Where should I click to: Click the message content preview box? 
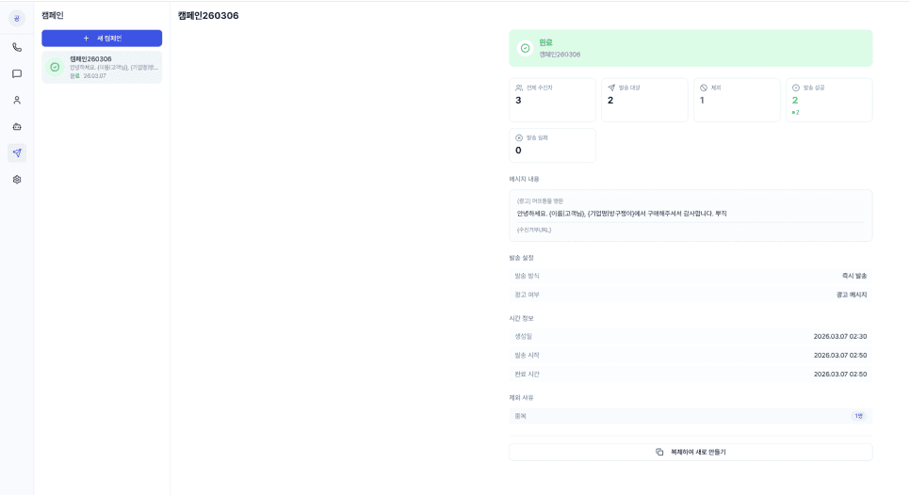click(691, 216)
